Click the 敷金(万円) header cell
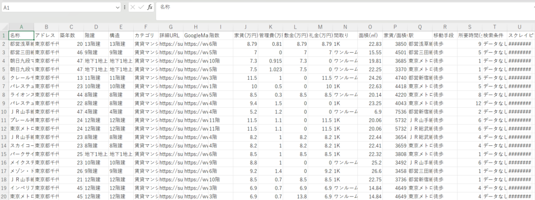 (296, 35)
